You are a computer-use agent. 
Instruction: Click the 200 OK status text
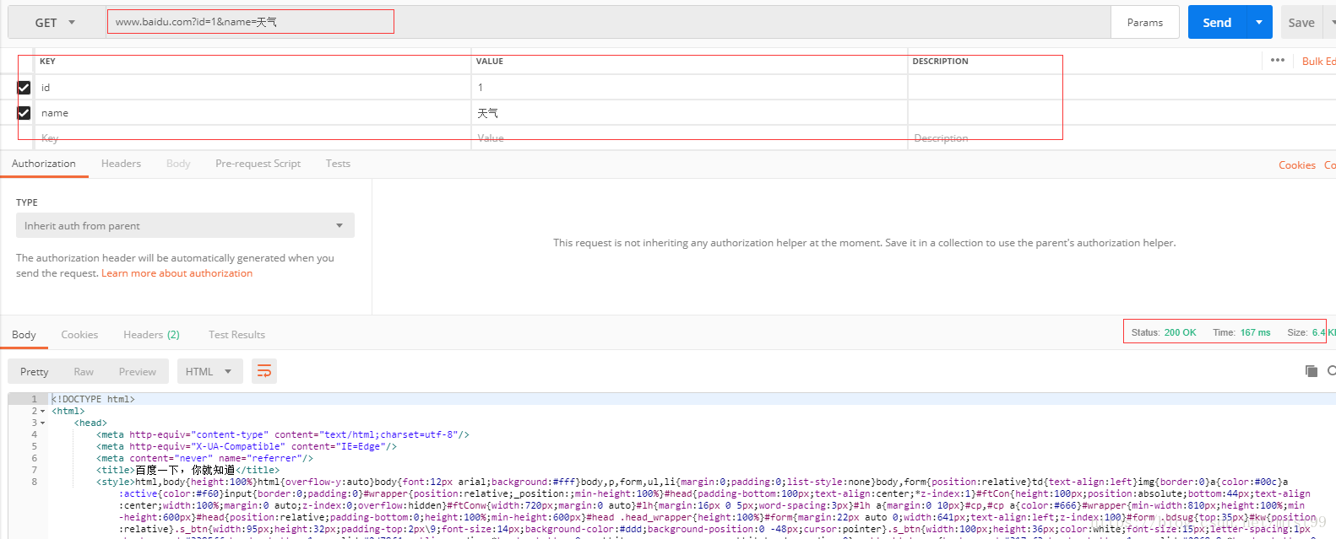point(1180,332)
